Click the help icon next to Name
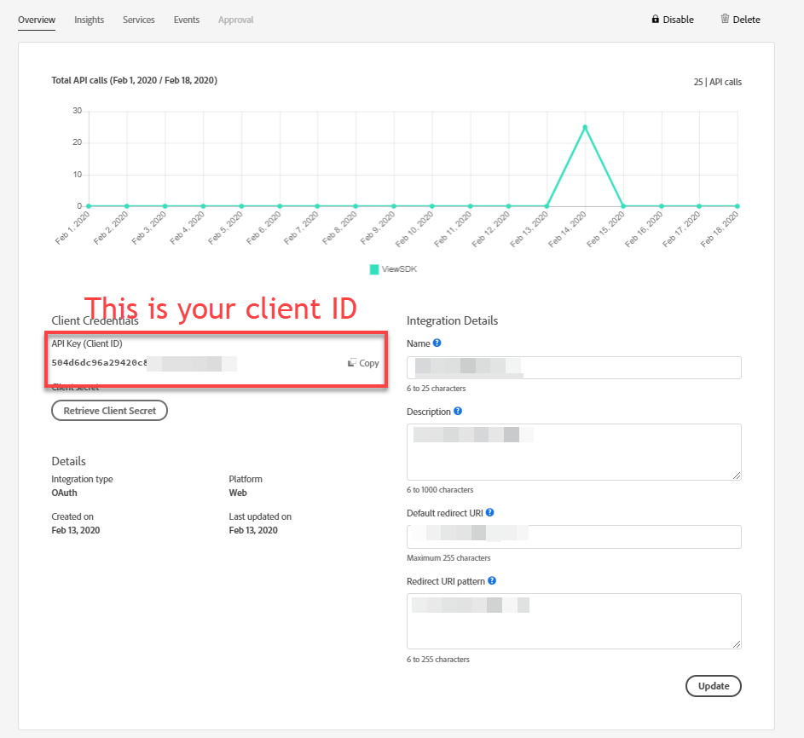 (437, 343)
